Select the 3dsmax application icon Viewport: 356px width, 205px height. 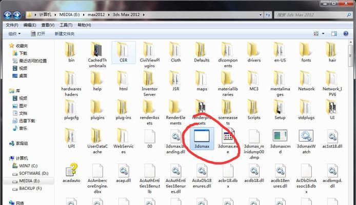coord(202,139)
